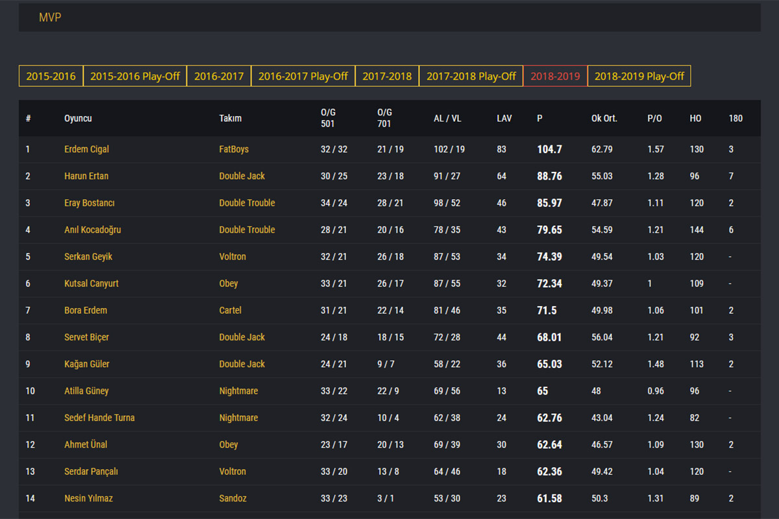Click the player name Harun Ertan
This screenshot has height=519, width=779.
coord(86,176)
